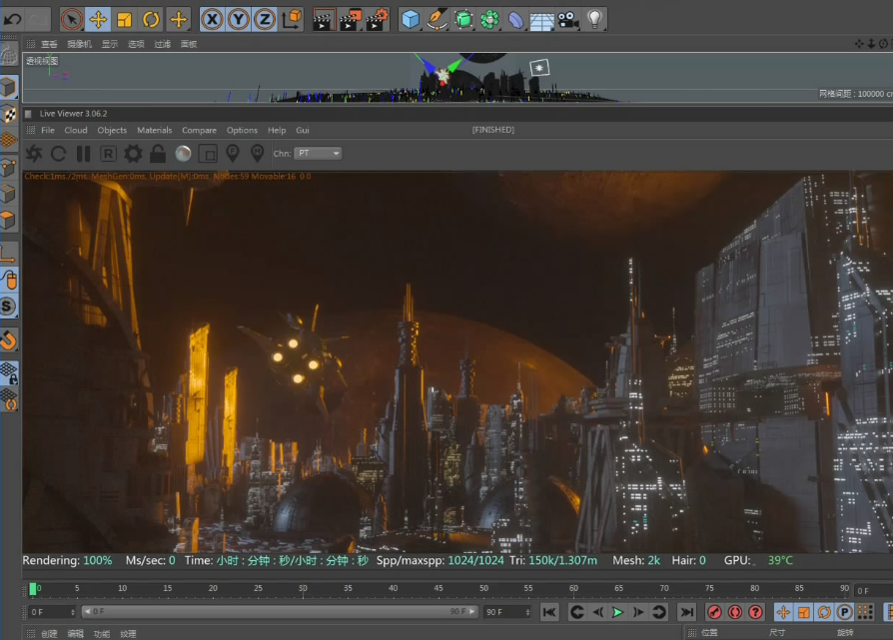
Task: Activate the Scale tool
Action: [124, 19]
